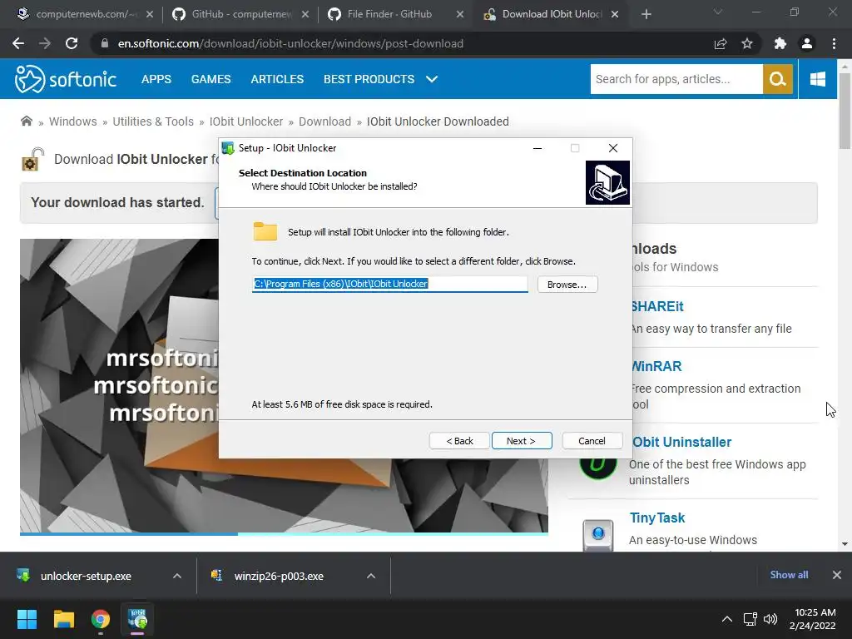Open the IObit Uninstaller link
852x639 pixels.
[682, 443]
